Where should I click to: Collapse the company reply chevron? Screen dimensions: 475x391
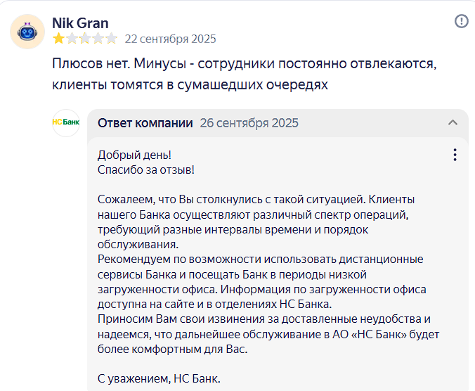[x=453, y=123]
